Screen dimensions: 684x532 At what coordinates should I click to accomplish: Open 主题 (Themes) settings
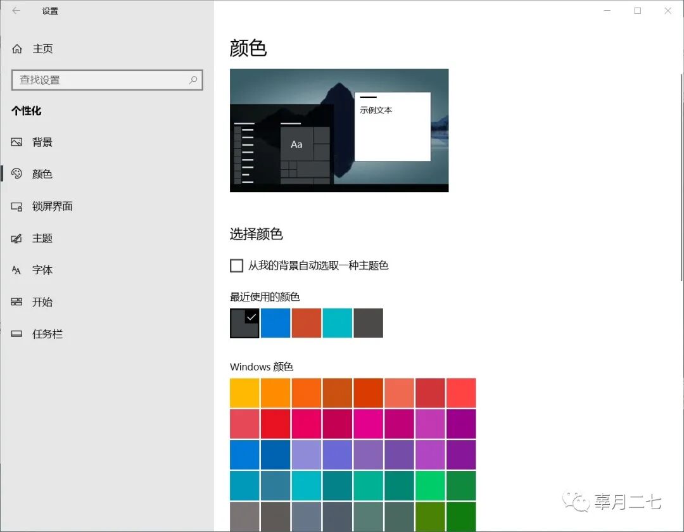41,238
